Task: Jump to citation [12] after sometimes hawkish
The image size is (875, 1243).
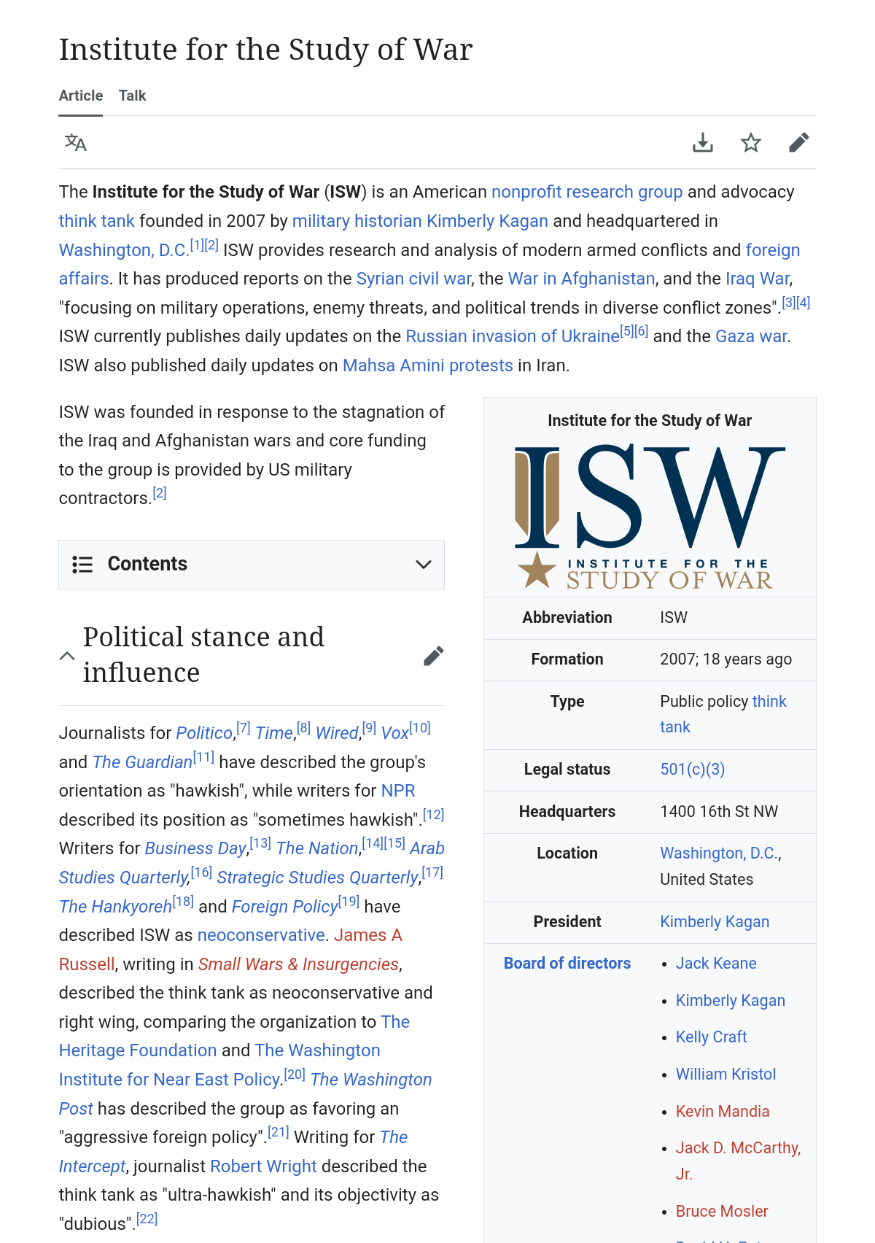Action: tap(434, 815)
